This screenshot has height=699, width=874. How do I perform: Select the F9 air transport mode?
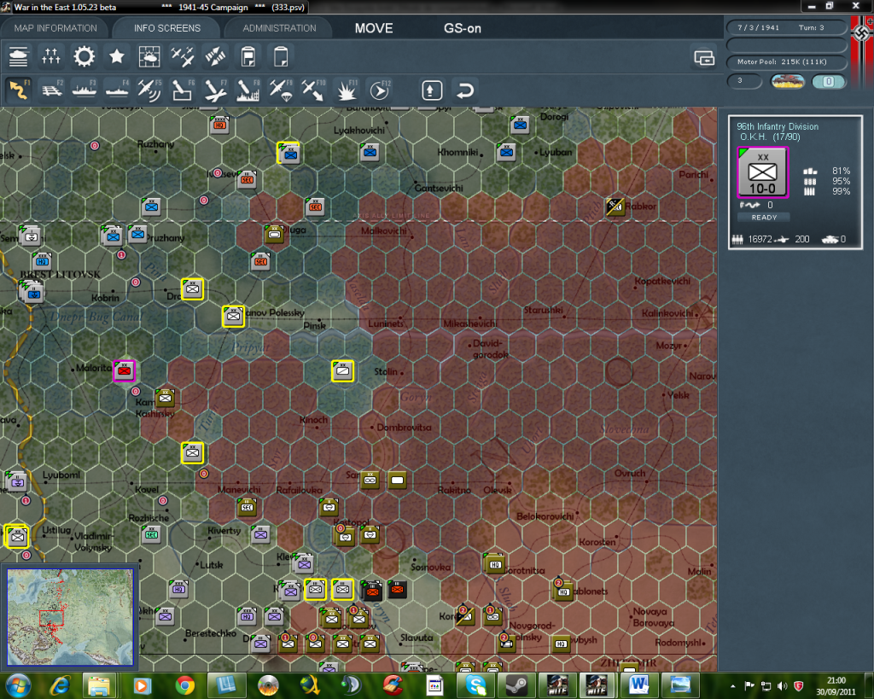281,90
